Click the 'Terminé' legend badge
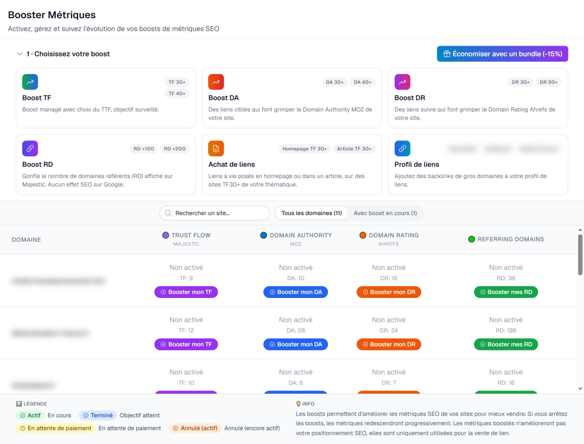This screenshot has width=584, height=444. coord(98,415)
